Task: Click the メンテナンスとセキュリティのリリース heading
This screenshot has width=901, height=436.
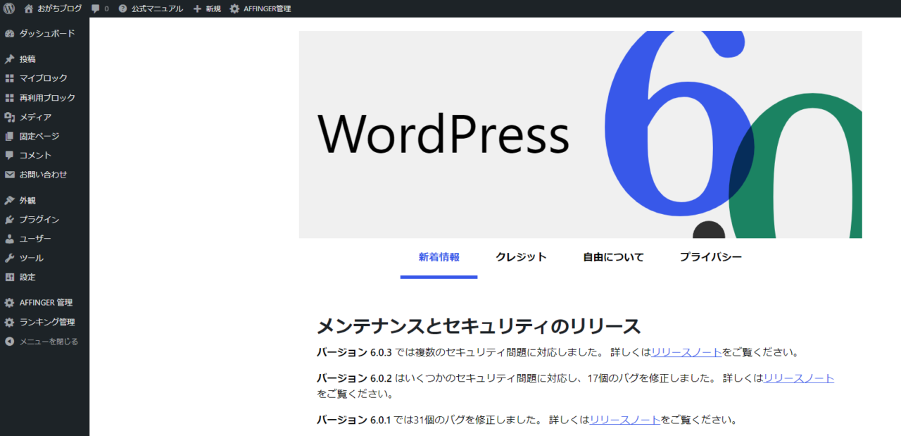Action: coord(479,326)
